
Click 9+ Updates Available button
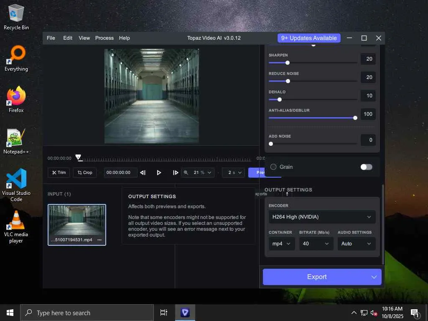click(x=309, y=38)
